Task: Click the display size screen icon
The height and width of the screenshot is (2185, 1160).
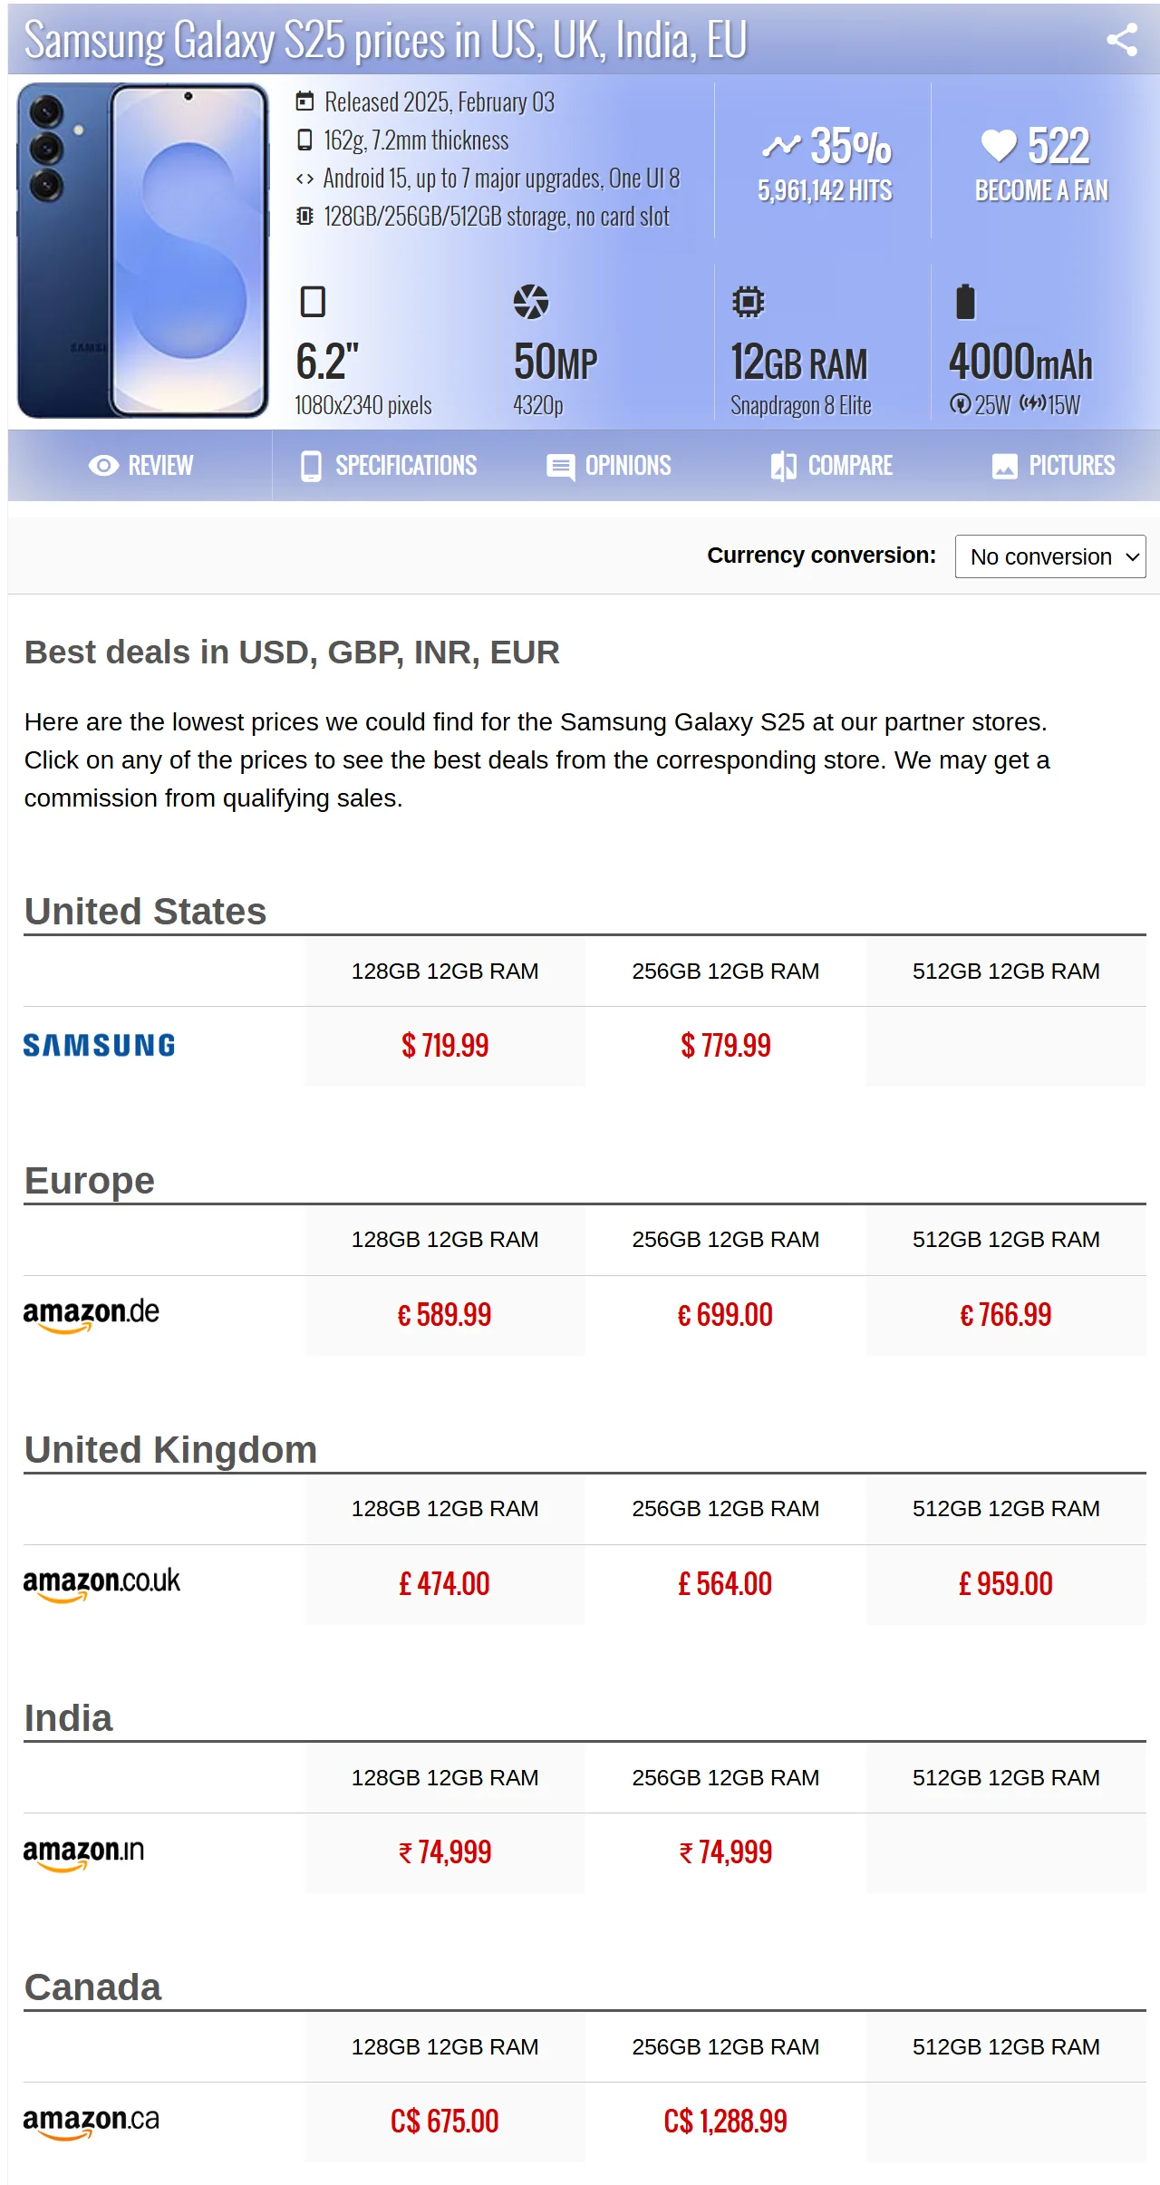Action: (x=313, y=302)
